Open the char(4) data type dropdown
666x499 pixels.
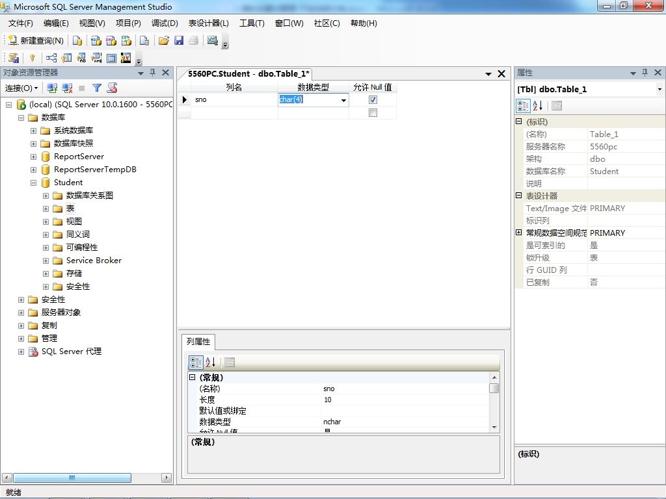tap(343, 100)
